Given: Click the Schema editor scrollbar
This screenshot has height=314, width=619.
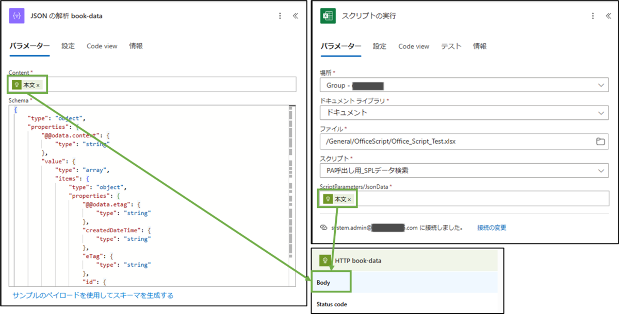Looking at the screenshot, I should 290,196.
